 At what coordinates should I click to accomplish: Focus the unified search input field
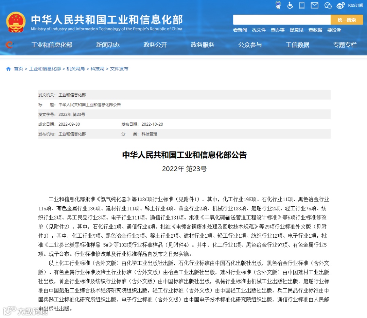coord(282,20)
